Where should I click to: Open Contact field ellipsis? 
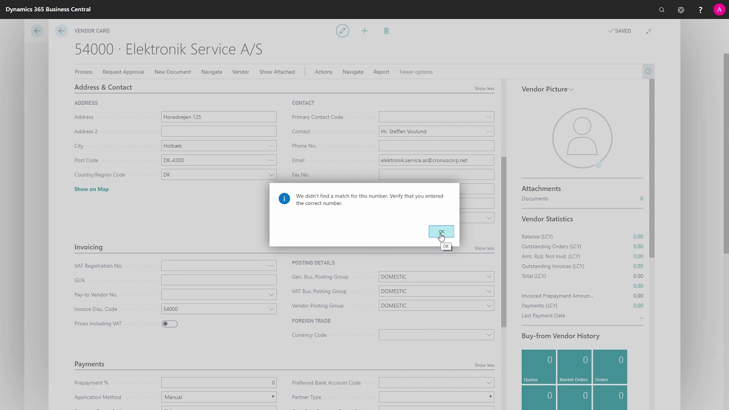click(489, 131)
